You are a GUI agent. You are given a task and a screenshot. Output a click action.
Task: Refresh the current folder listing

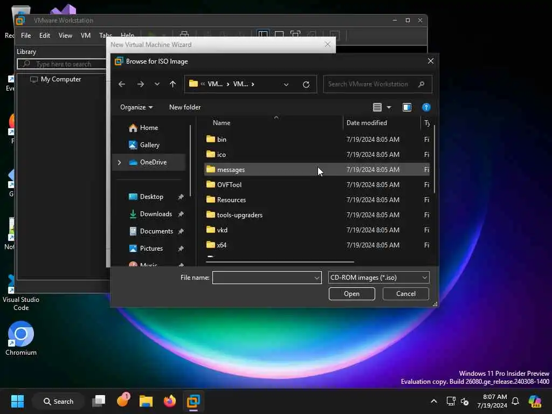pyautogui.click(x=306, y=84)
